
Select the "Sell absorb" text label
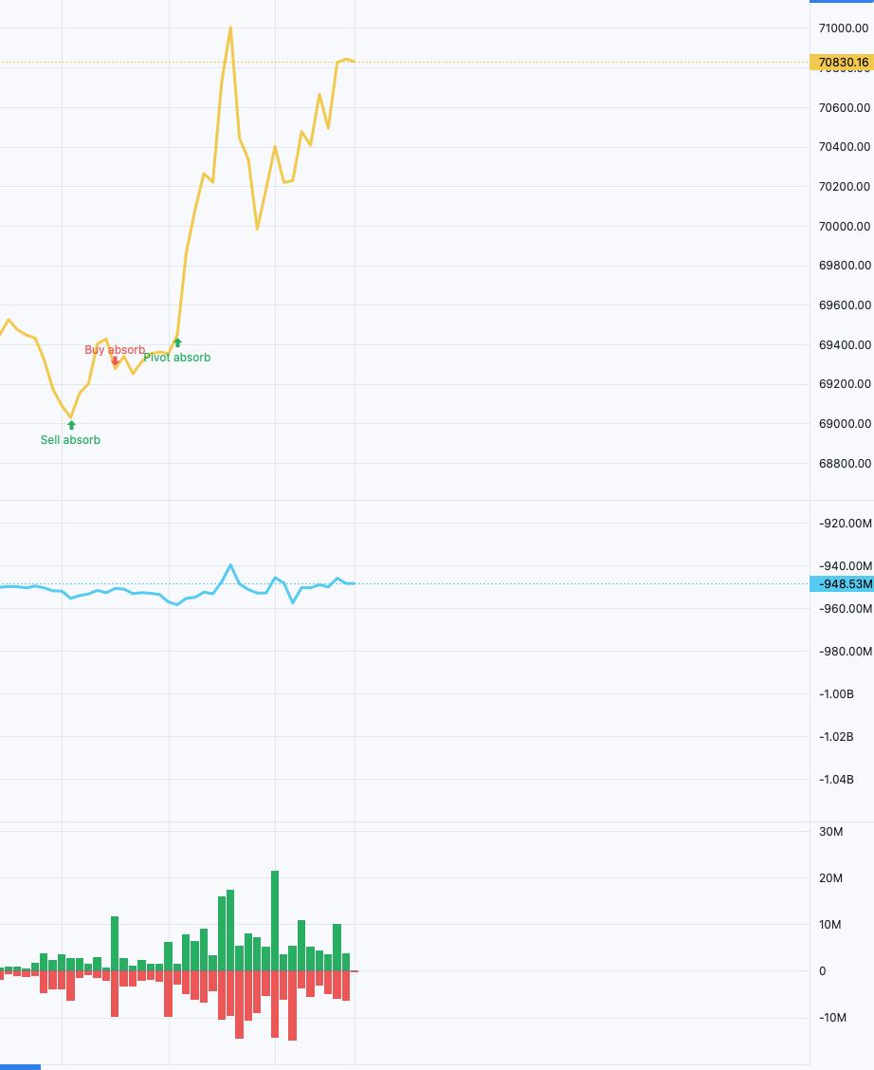pyautogui.click(x=70, y=440)
